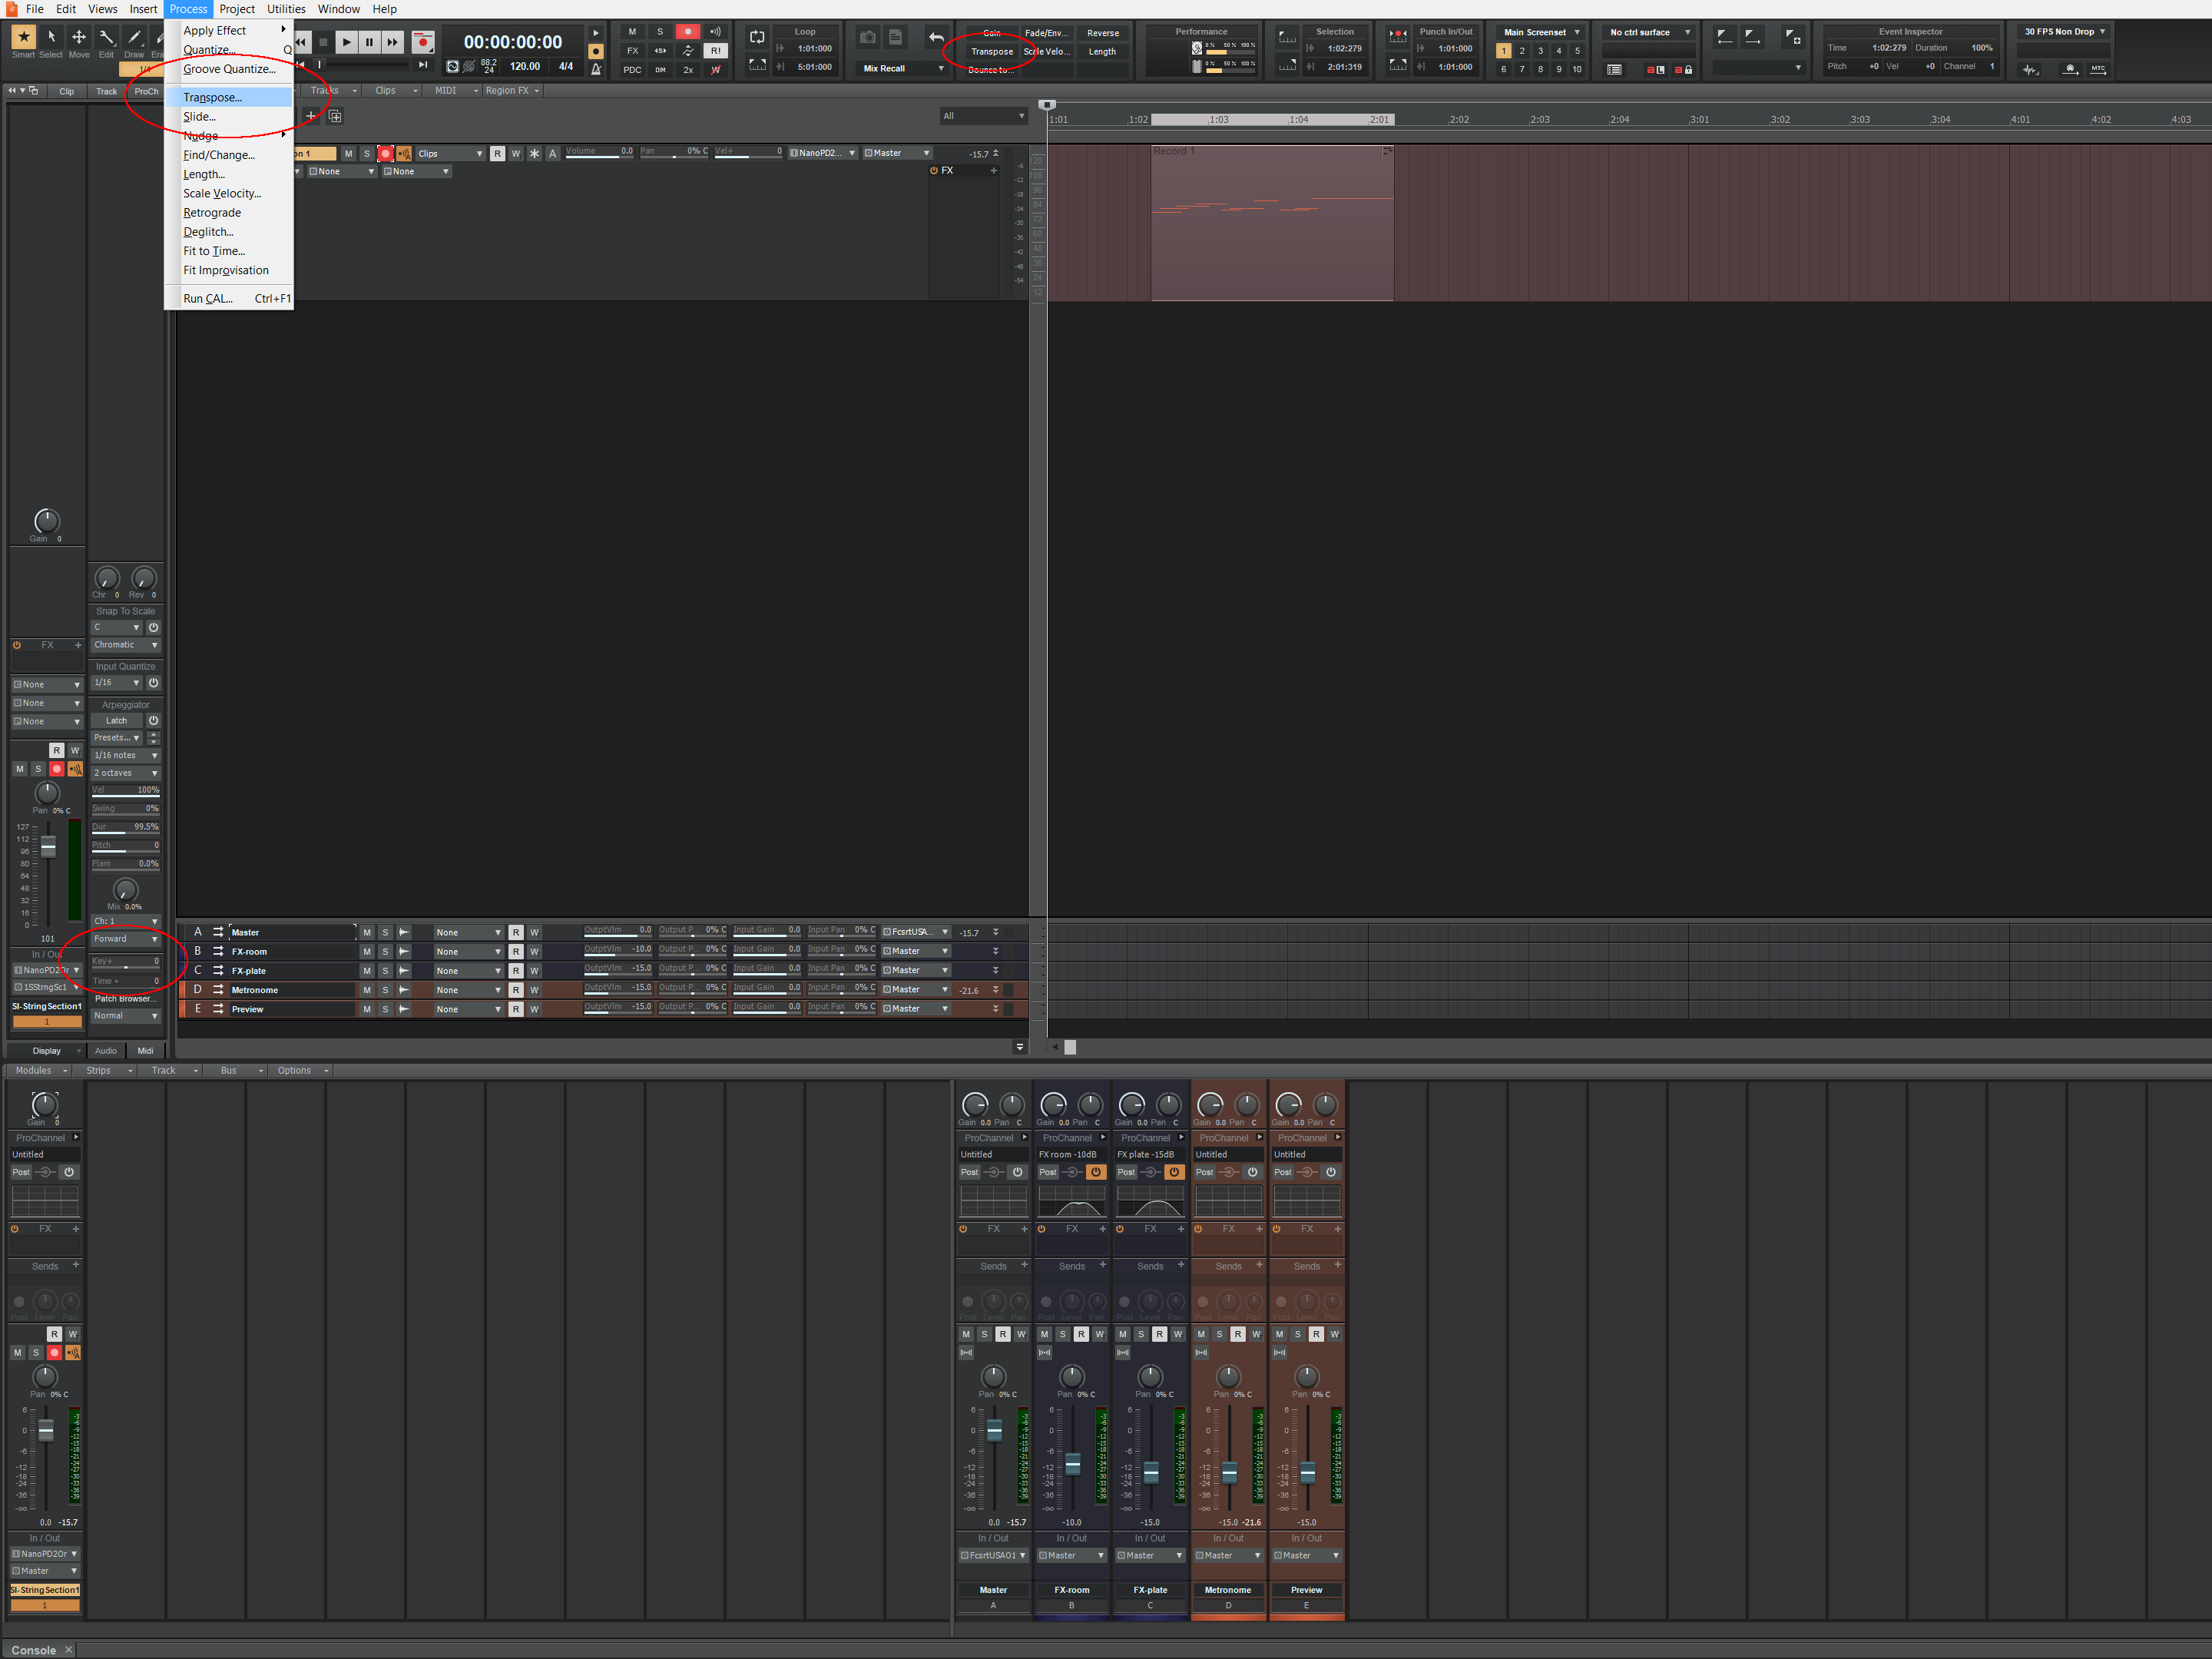Click the transport Play button

(346, 42)
